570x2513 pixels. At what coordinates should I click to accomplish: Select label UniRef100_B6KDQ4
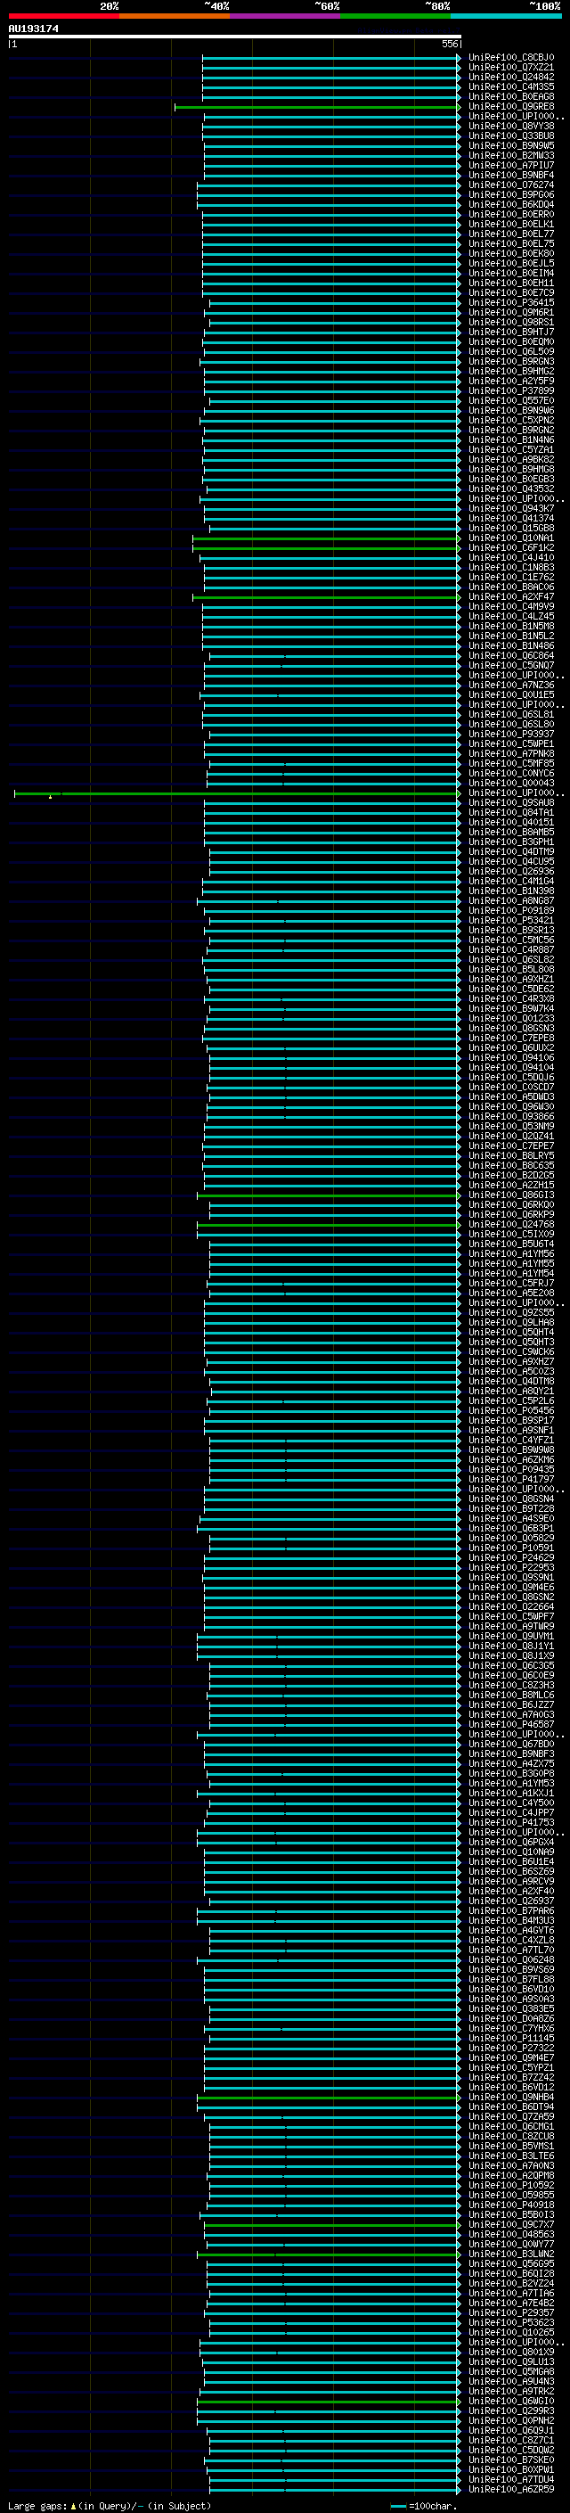tap(510, 204)
